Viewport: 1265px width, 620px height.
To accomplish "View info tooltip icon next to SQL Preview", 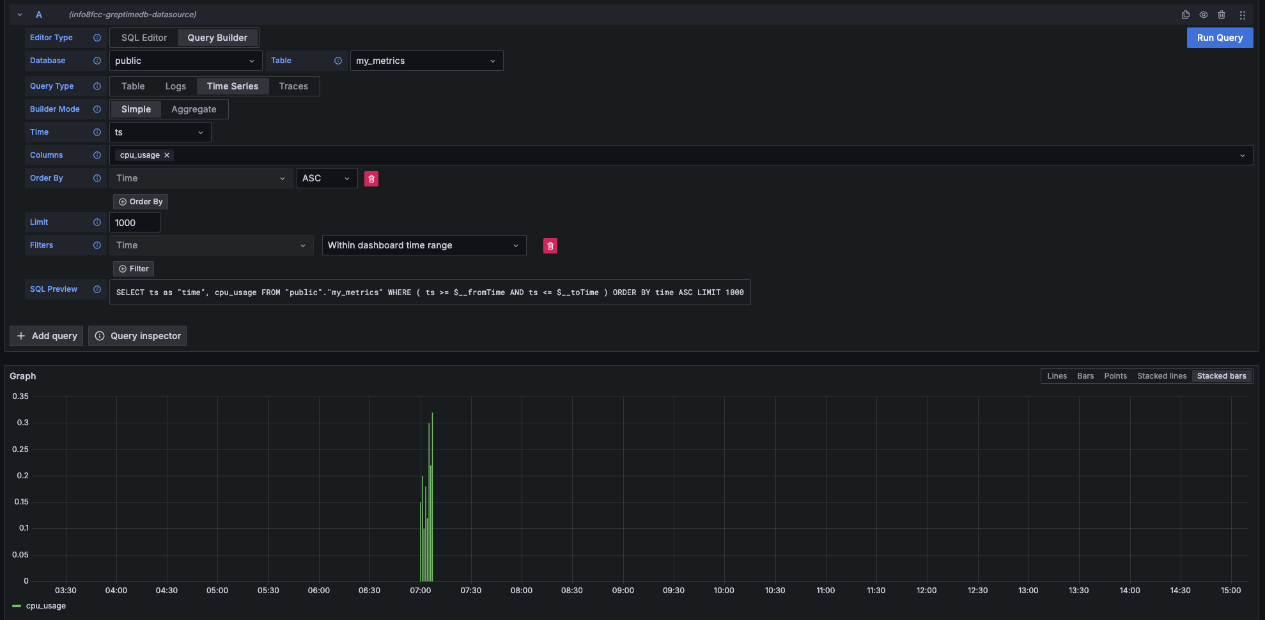I will [97, 289].
